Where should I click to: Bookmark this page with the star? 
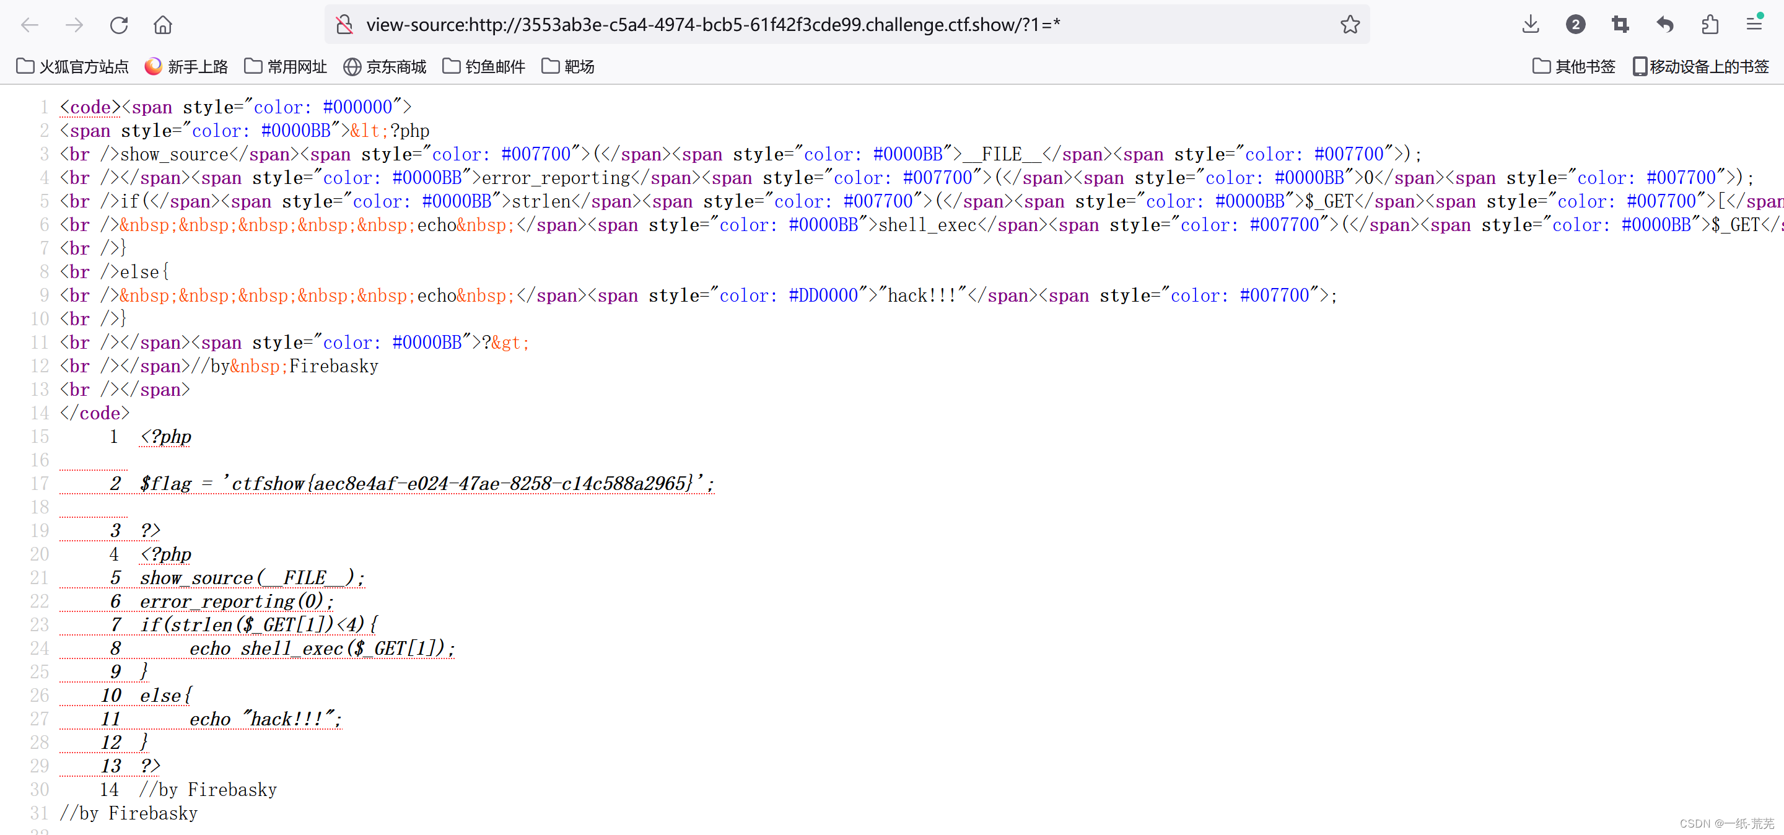[1350, 25]
